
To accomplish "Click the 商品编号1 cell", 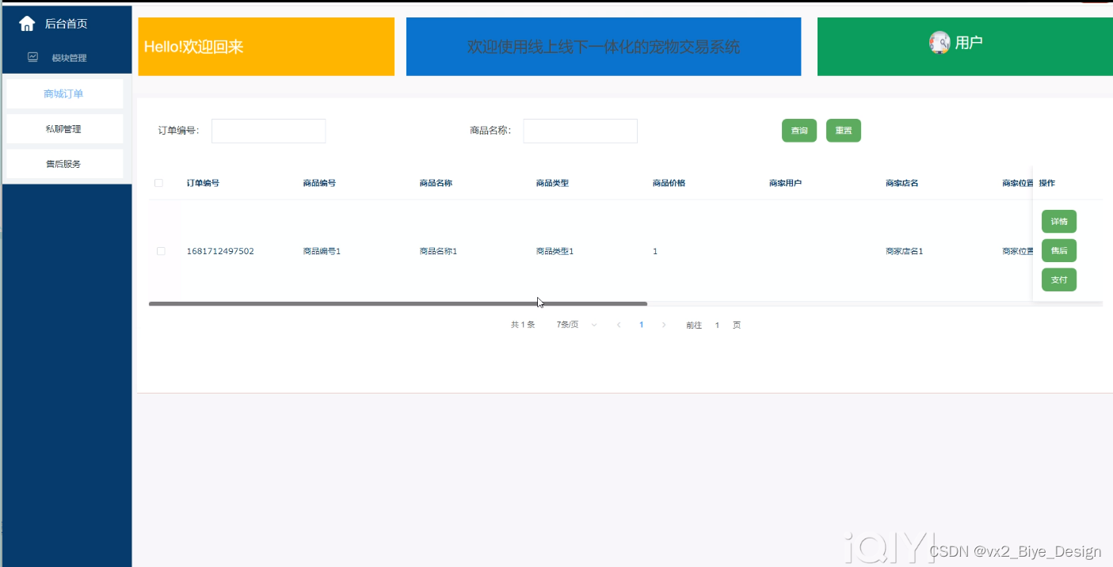I will tap(322, 251).
